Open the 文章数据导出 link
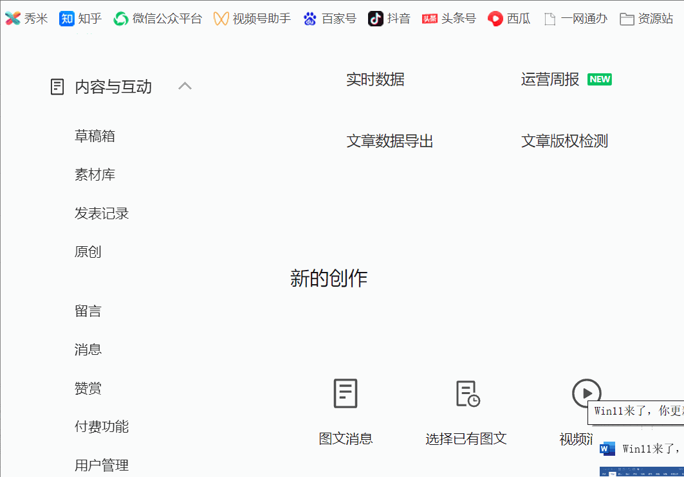Viewport: 684px width, 477px height. click(x=390, y=141)
